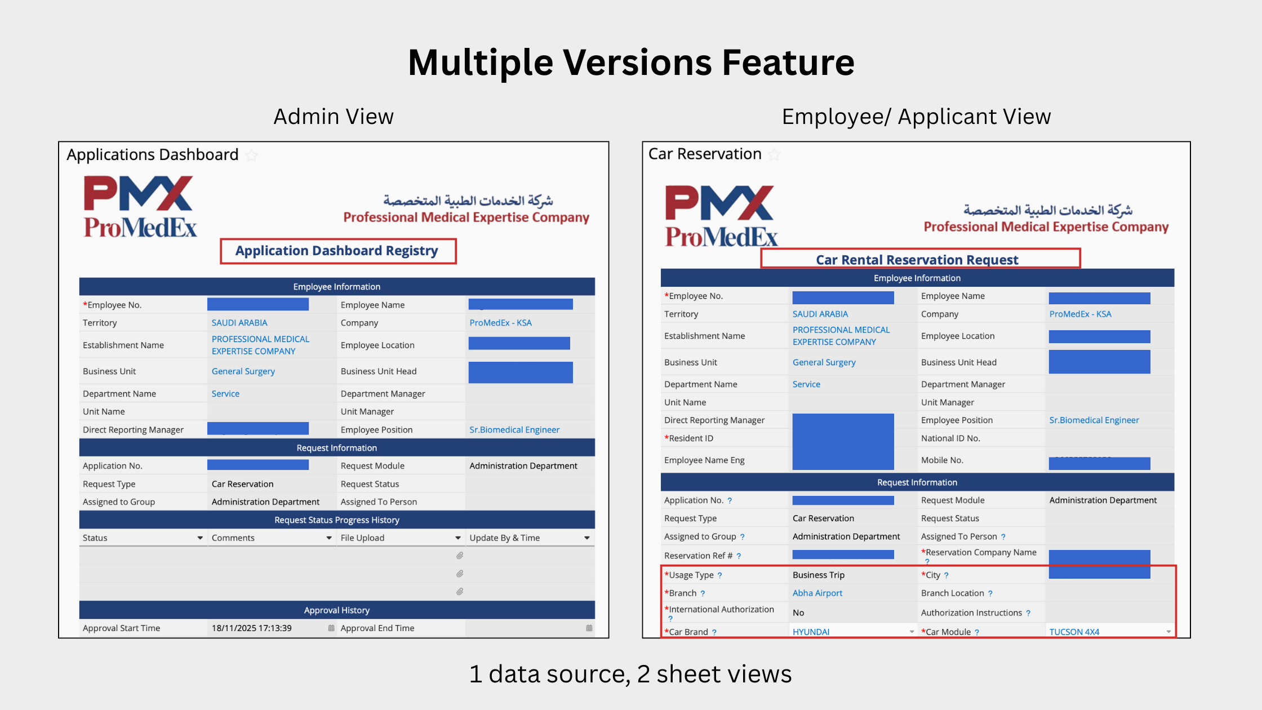
Task: Open the Abha Airport branch link
Action: [x=817, y=593]
